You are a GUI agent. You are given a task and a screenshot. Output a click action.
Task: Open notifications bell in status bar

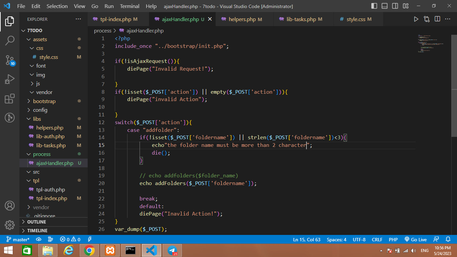[x=448, y=239]
